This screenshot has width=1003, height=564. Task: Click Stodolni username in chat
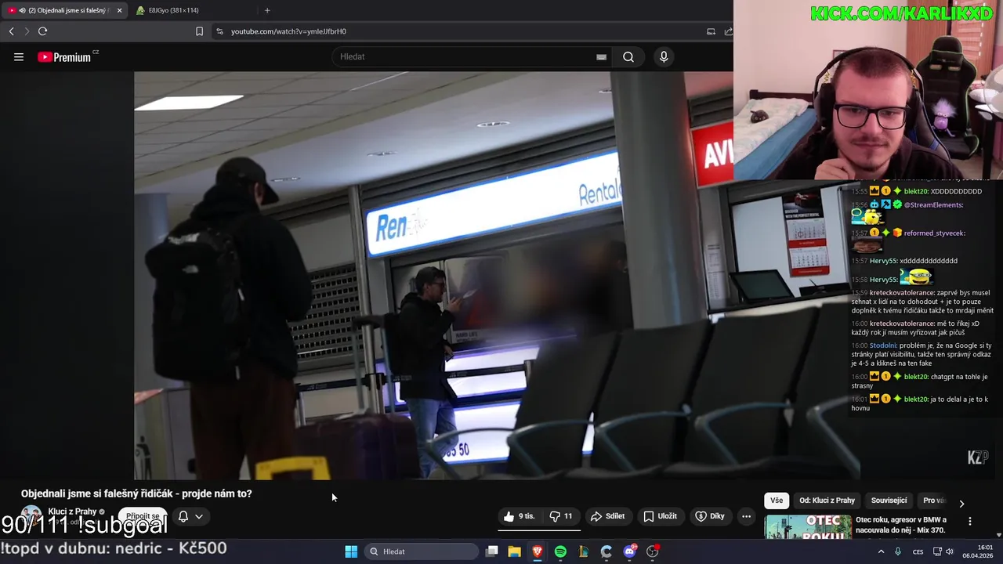tap(883, 345)
